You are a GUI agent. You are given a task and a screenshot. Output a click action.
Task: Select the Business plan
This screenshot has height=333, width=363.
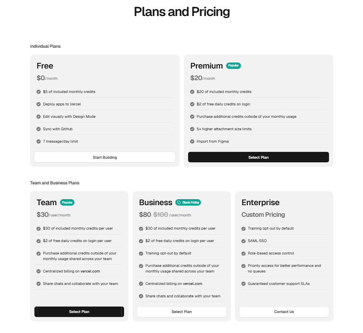[x=181, y=312]
